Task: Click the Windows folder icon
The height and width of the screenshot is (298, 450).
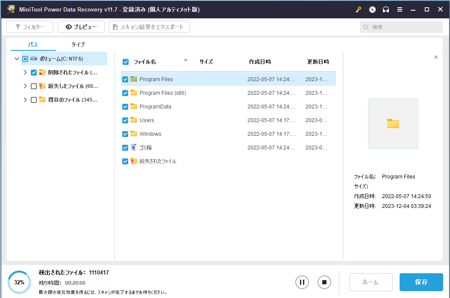Action: [134, 134]
